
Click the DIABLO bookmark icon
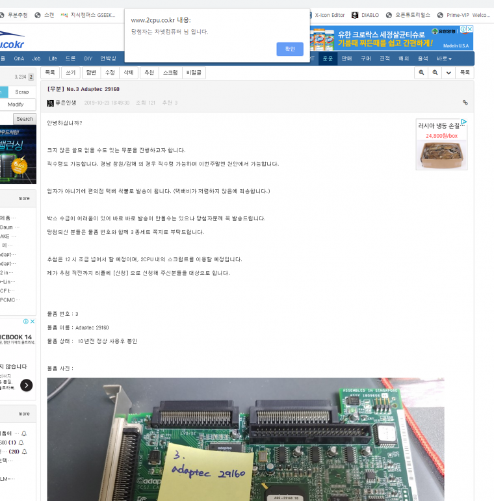[x=355, y=15]
